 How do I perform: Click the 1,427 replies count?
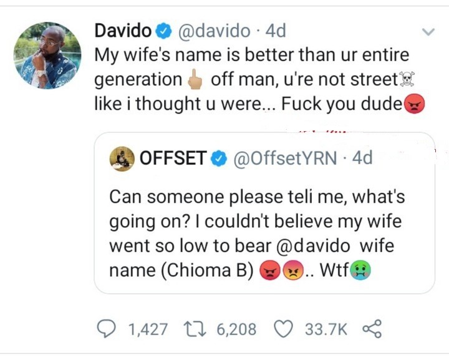(147, 329)
